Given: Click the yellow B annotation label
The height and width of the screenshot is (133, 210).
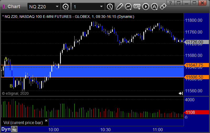Looking at the screenshot, I should click(11, 86).
